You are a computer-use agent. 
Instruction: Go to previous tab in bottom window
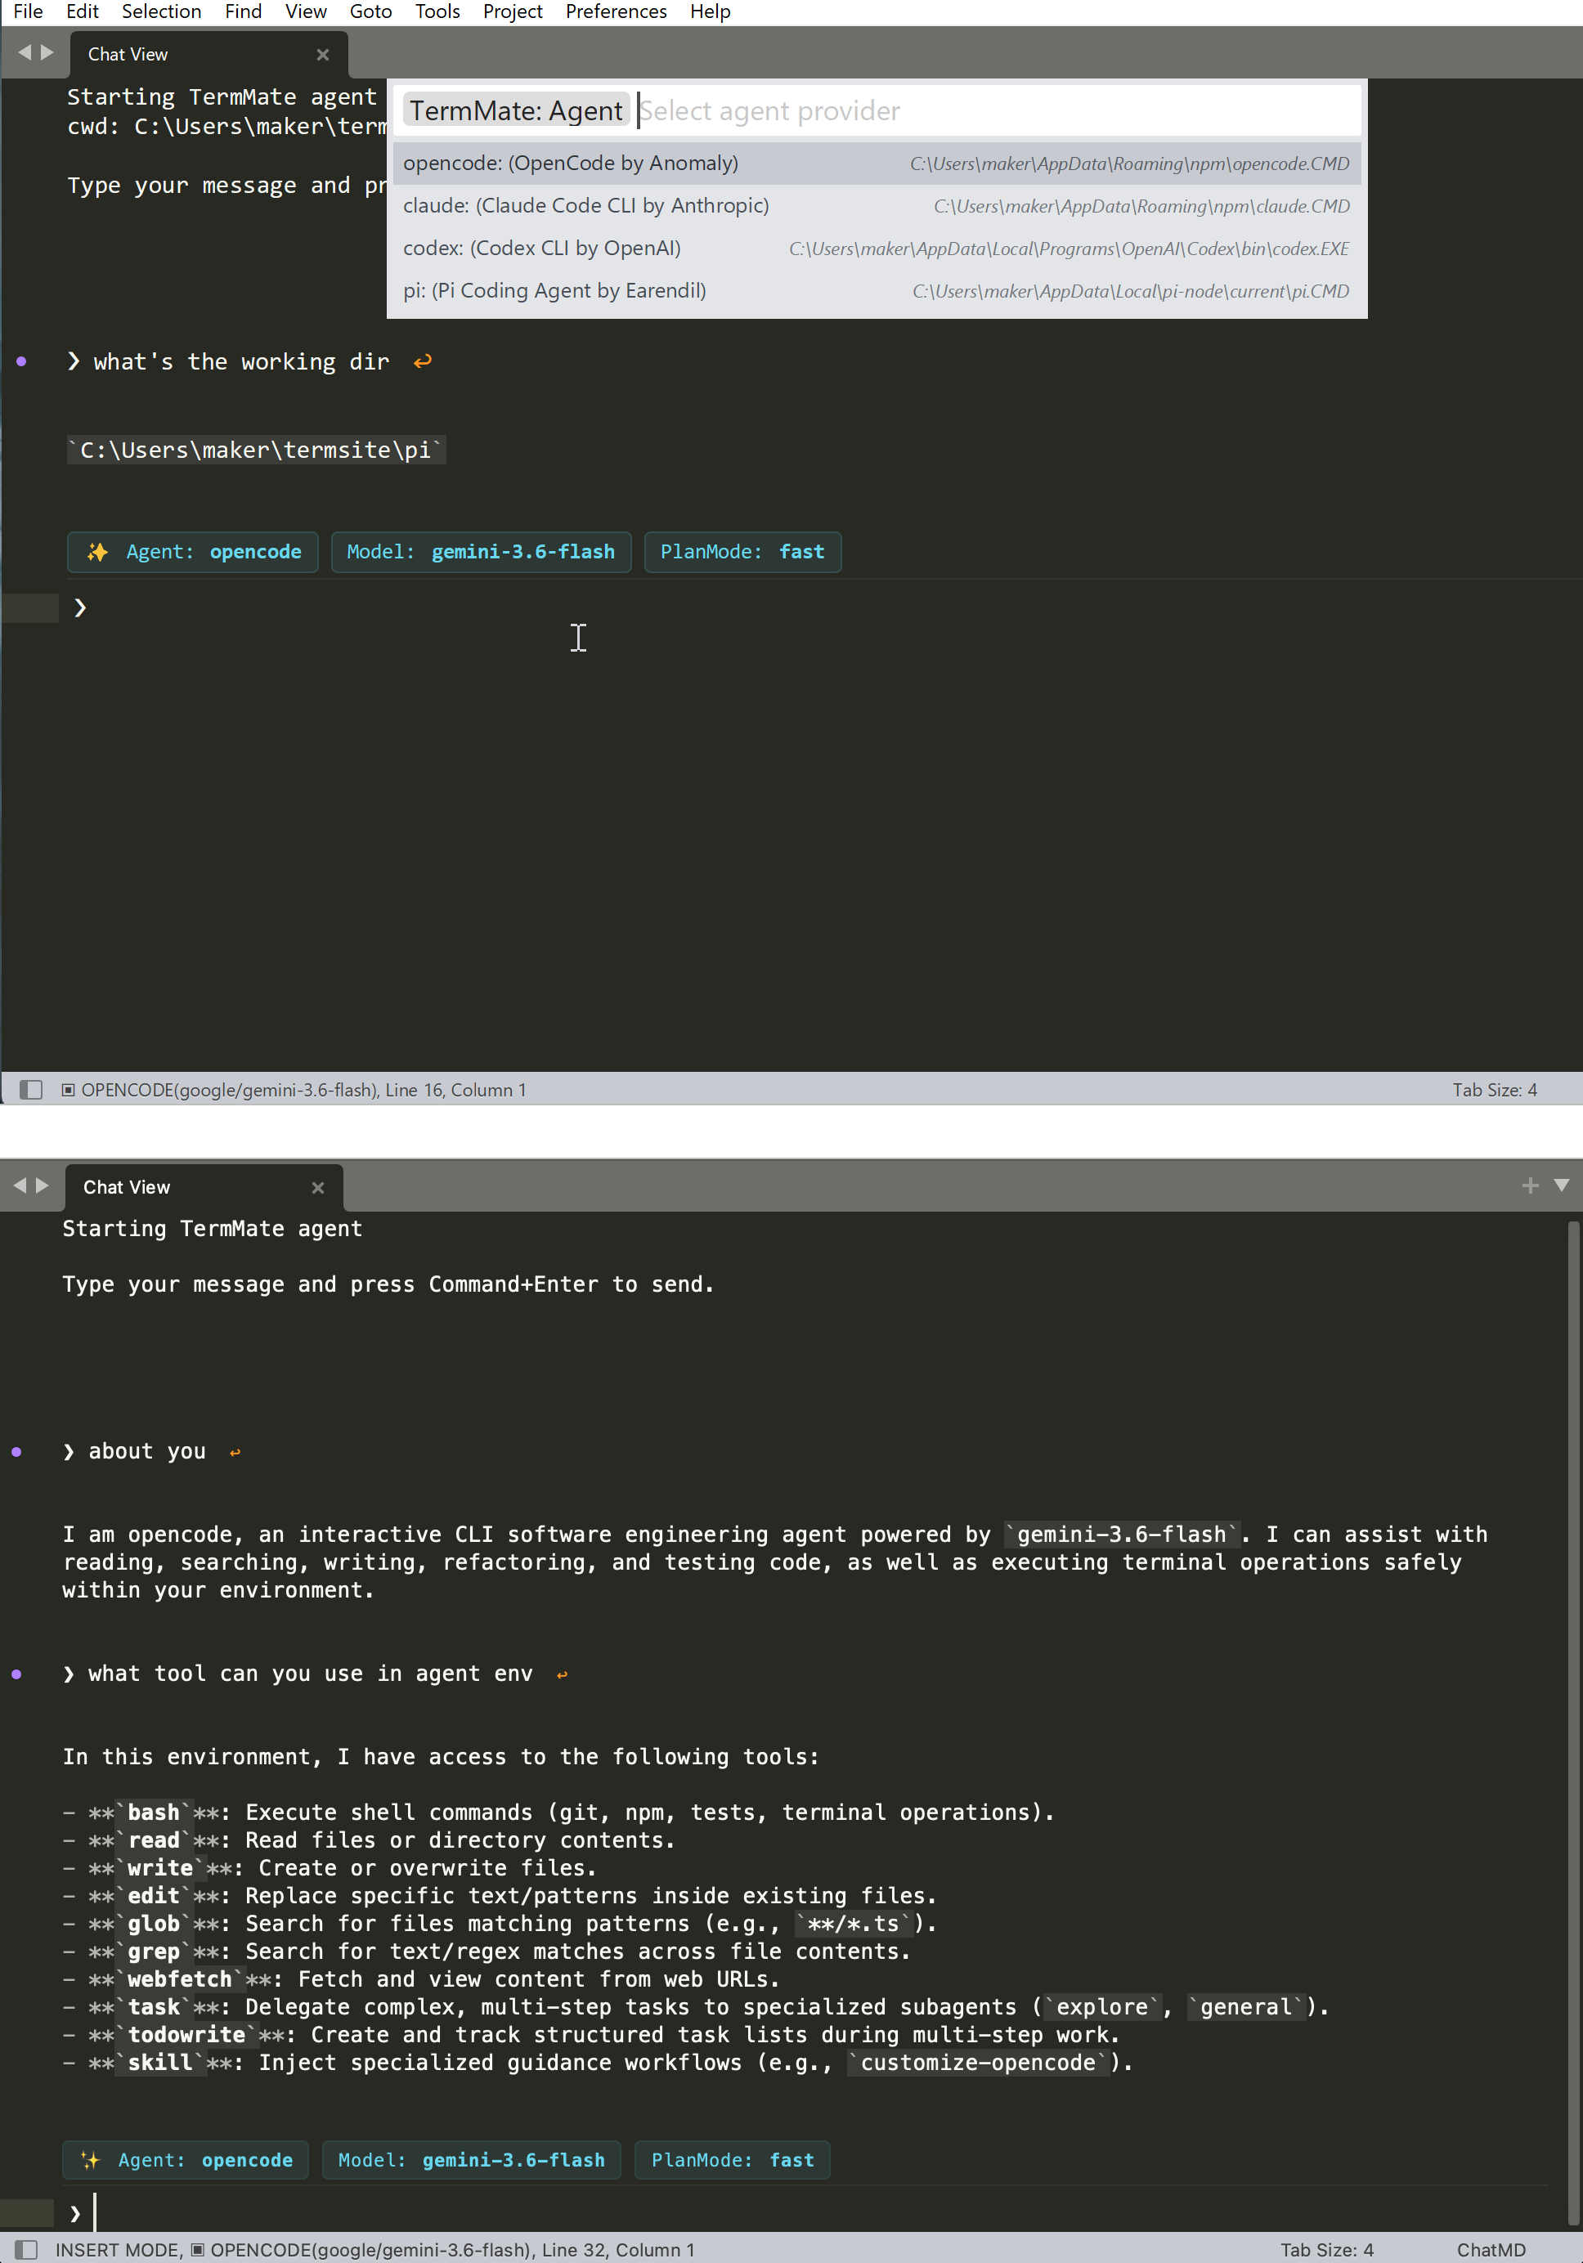click(20, 1185)
